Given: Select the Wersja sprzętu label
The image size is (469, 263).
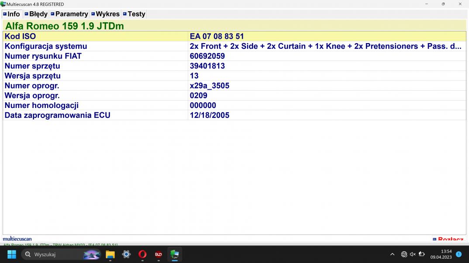Looking at the screenshot, I should pos(33,76).
